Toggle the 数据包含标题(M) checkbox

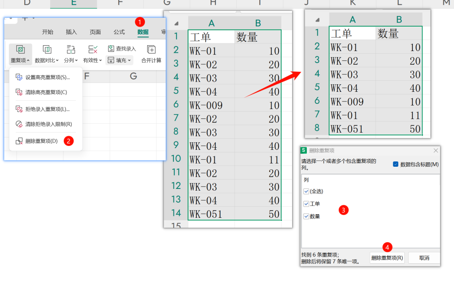(x=395, y=164)
